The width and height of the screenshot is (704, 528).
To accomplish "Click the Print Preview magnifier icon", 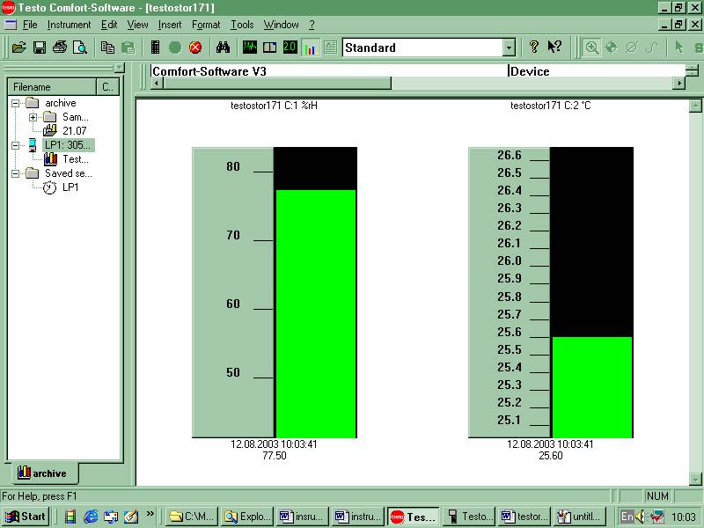I will (x=79, y=48).
